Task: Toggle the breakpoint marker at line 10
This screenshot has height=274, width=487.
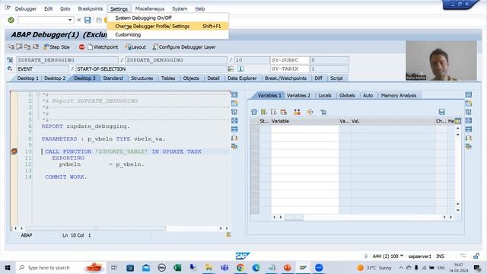Action: point(14,151)
